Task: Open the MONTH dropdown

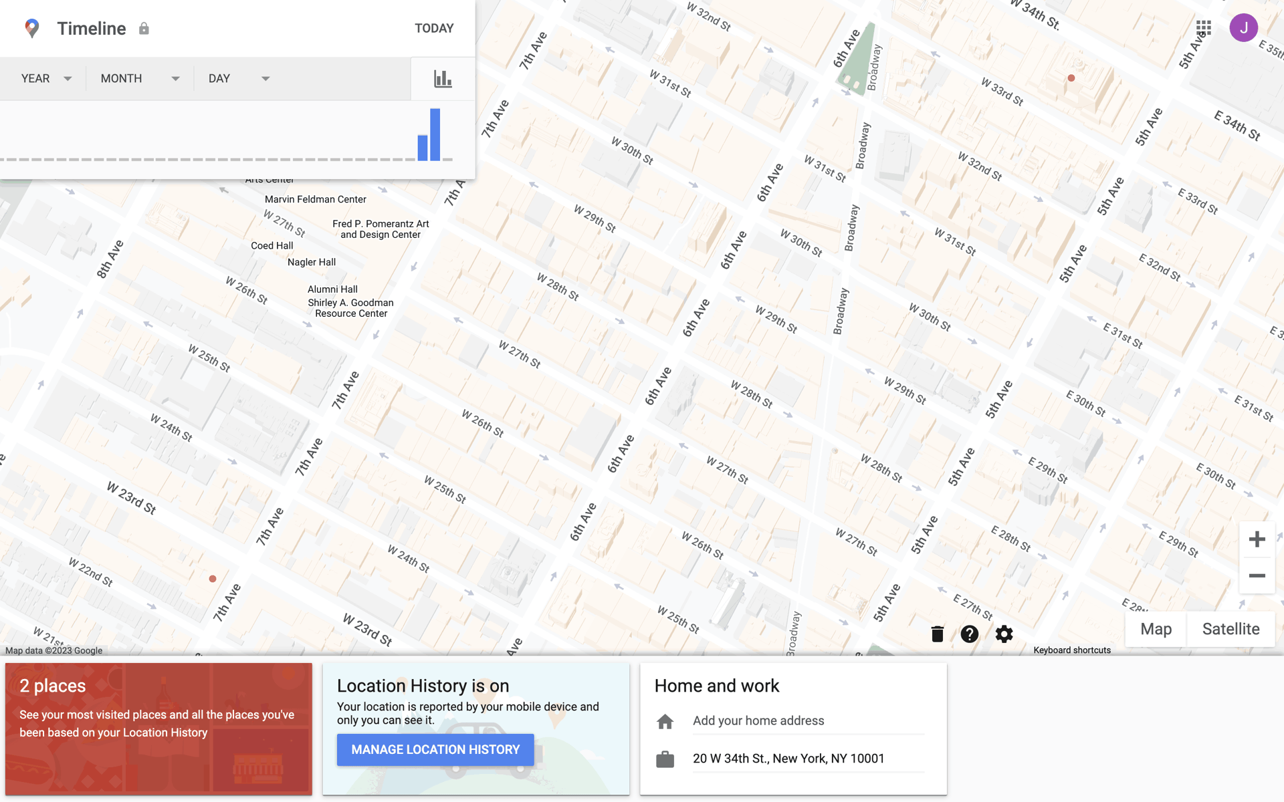Action: point(140,79)
